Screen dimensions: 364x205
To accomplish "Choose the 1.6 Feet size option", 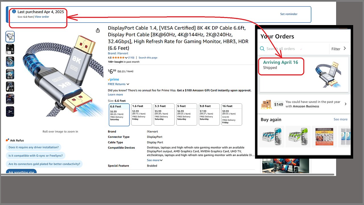I will click(142, 114).
